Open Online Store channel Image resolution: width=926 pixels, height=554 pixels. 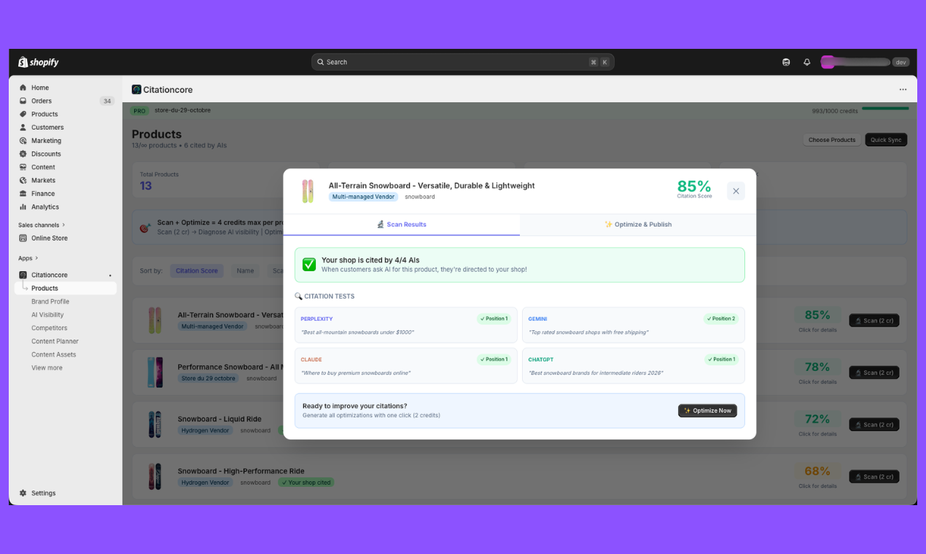click(x=49, y=238)
